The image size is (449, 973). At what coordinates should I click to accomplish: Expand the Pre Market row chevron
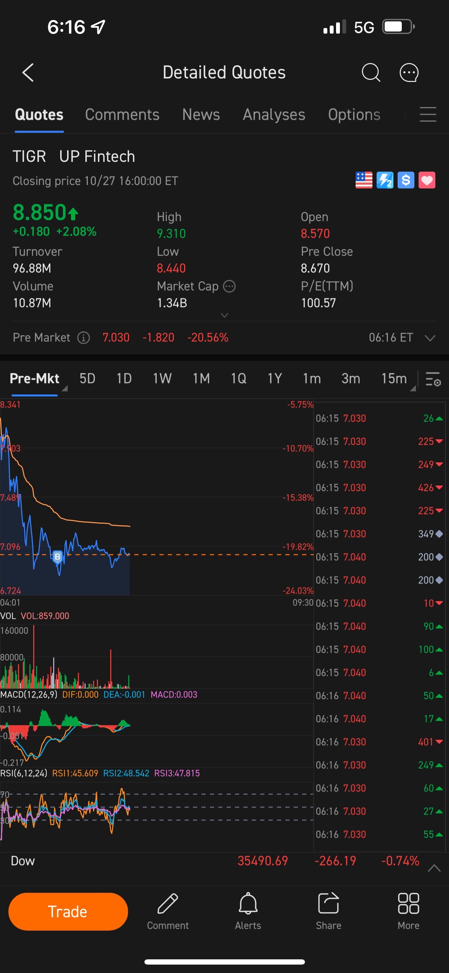[430, 338]
